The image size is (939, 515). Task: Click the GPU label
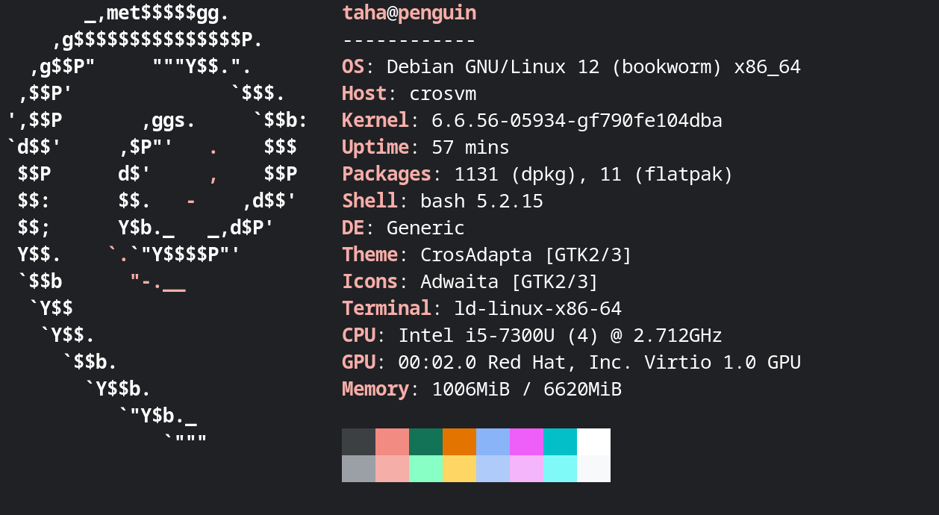tap(358, 363)
